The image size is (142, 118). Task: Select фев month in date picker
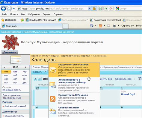pyautogui.click(x=15, y=72)
